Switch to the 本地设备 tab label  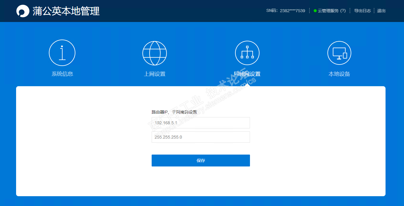[339, 74]
